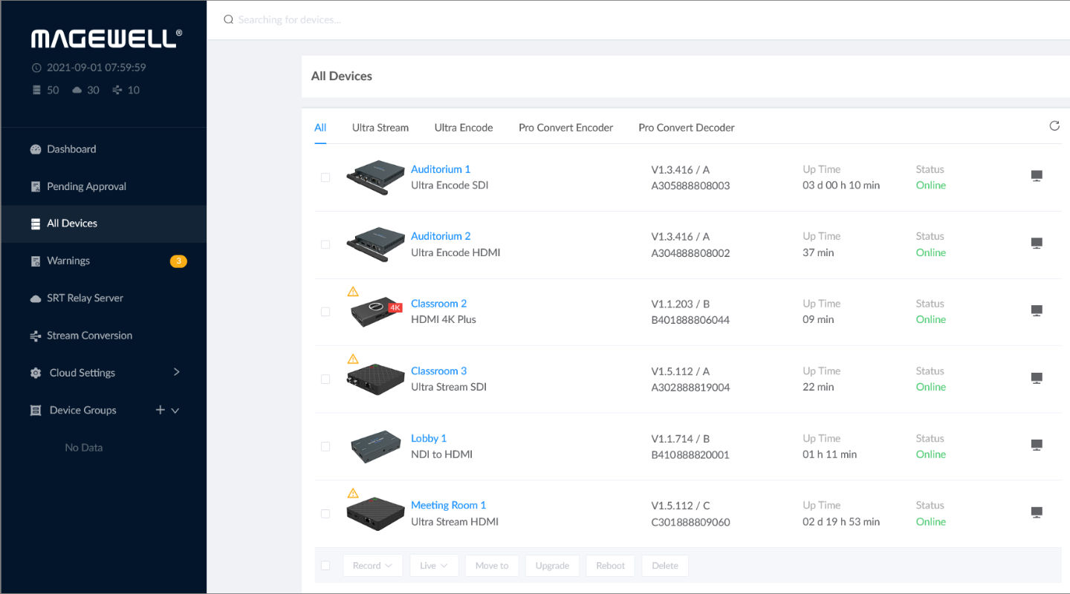Switch to the Ultra Stream tab
The width and height of the screenshot is (1070, 594).
[380, 128]
